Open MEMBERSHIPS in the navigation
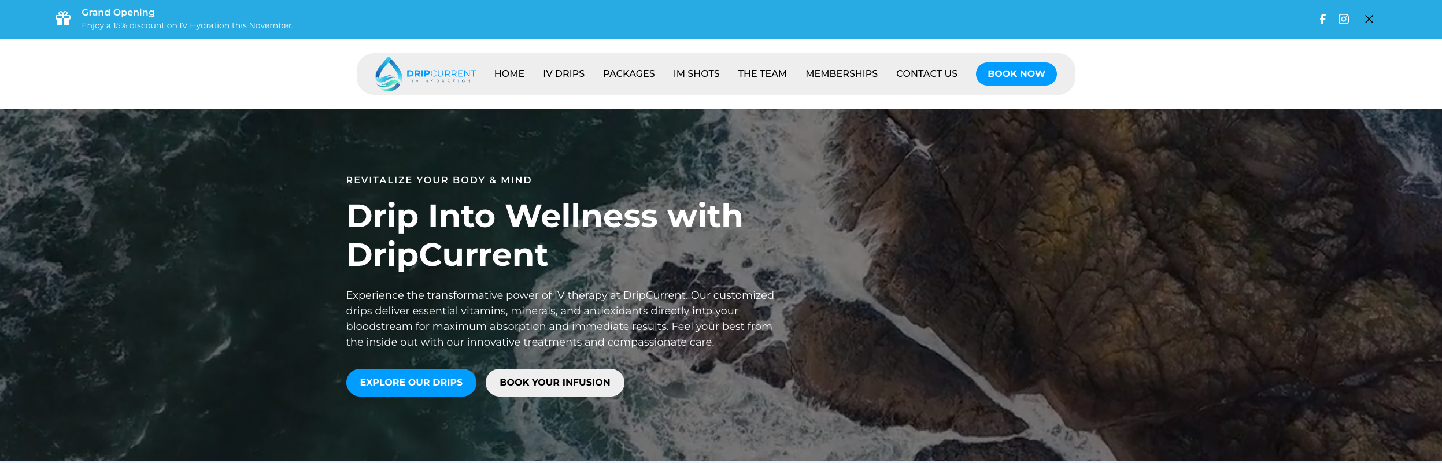Image resolution: width=1442 pixels, height=463 pixels. tap(841, 74)
